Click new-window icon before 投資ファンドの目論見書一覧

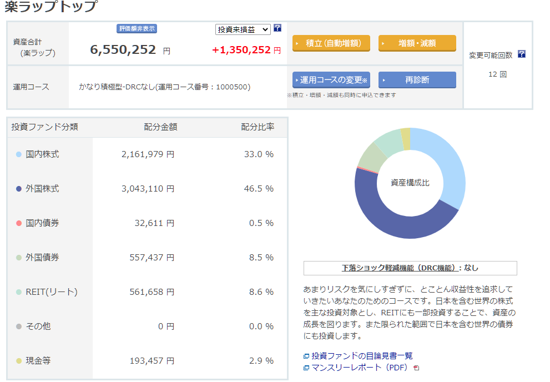click(306, 356)
